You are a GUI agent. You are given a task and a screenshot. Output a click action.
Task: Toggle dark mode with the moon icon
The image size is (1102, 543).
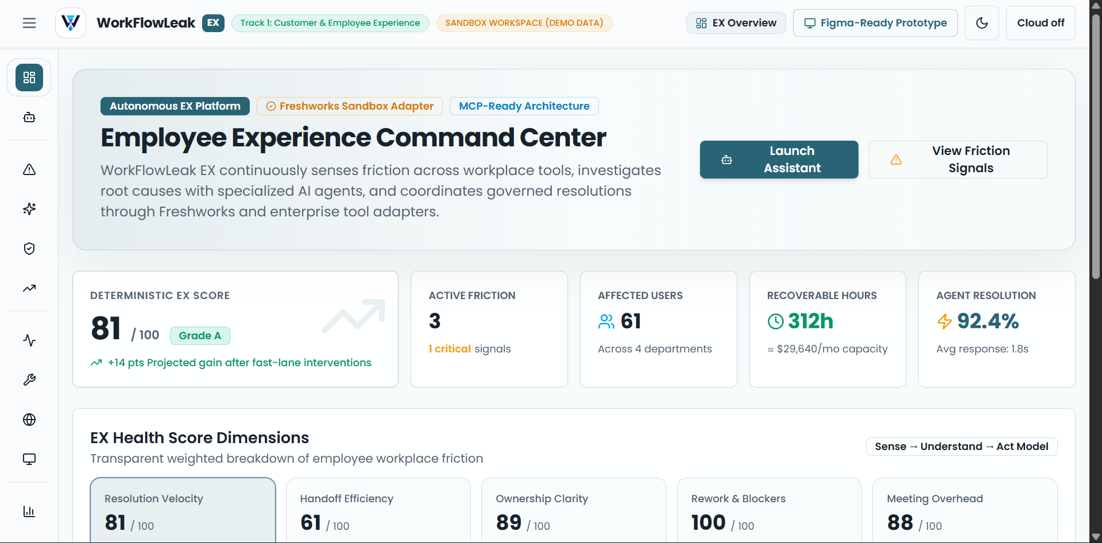982,23
